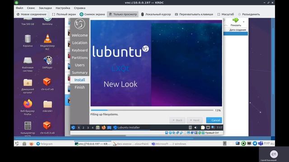The height and width of the screenshot is (162, 289).
Task: Click the installation progress bar at 13%
Action: click(152, 110)
